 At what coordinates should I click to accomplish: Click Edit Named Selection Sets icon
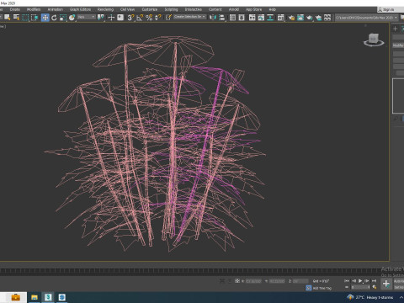click(x=168, y=18)
